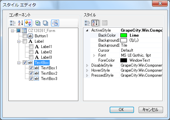Click the OK button
170x120 pixels.
pos(122,110)
